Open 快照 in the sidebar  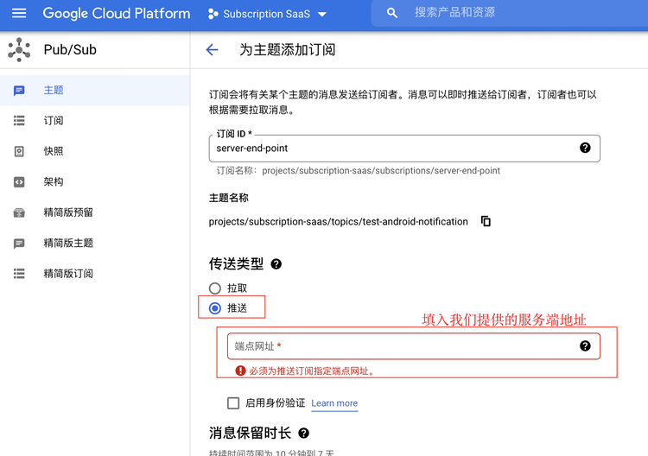pyautogui.click(x=95, y=151)
